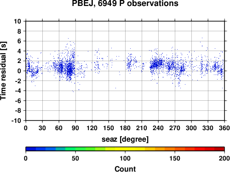The image size is (230, 172).
Task: Select the dark red end of colorbar
Action: point(219,149)
